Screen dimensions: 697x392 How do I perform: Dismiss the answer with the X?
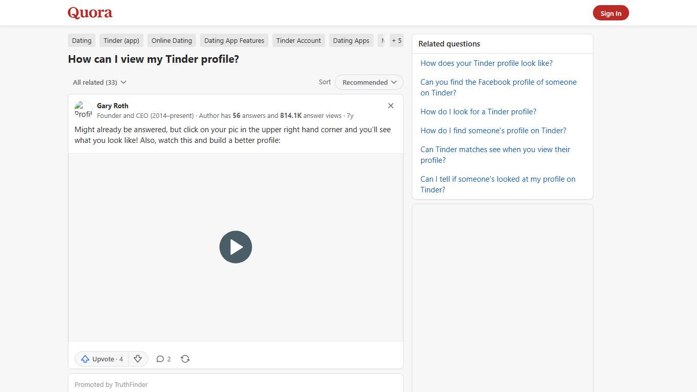pyautogui.click(x=390, y=106)
